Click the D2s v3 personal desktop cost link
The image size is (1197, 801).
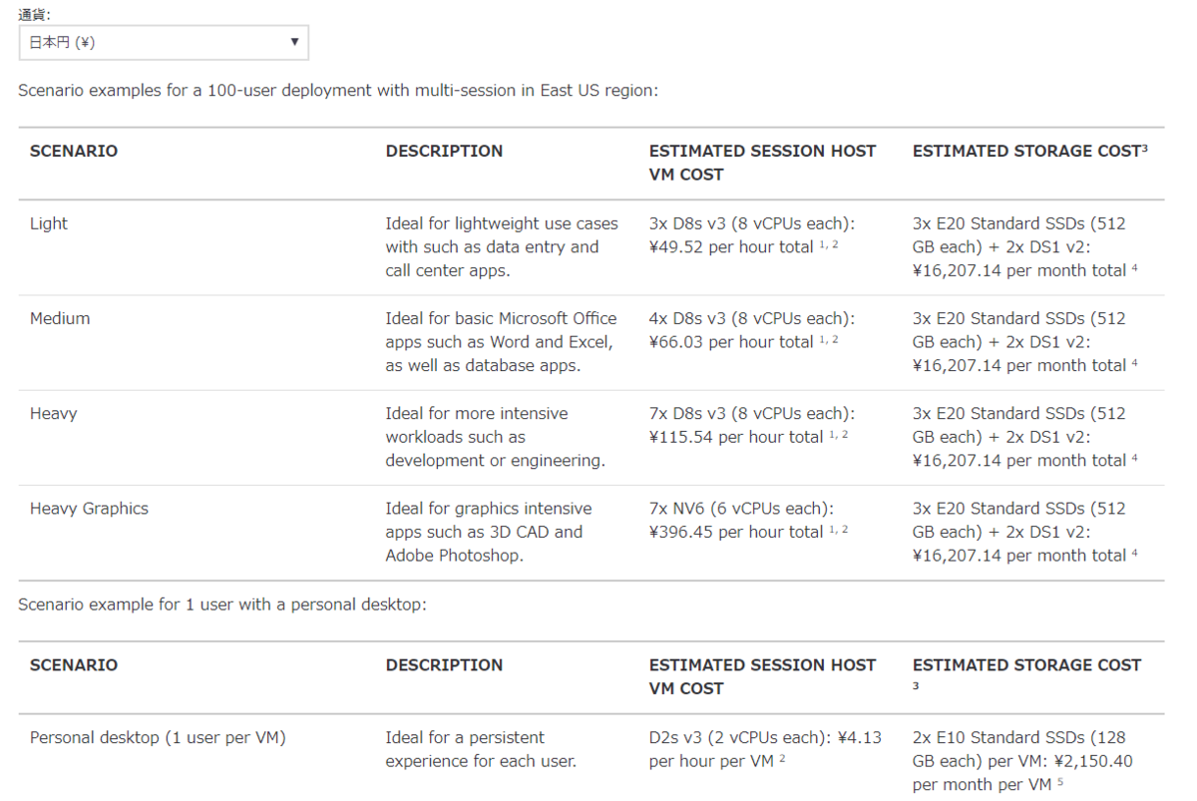(x=763, y=749)
